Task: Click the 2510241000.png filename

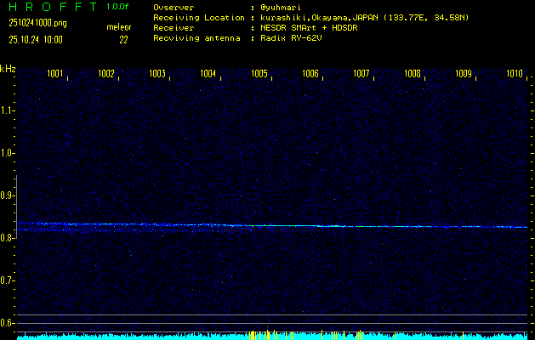Action: (33, 24)
